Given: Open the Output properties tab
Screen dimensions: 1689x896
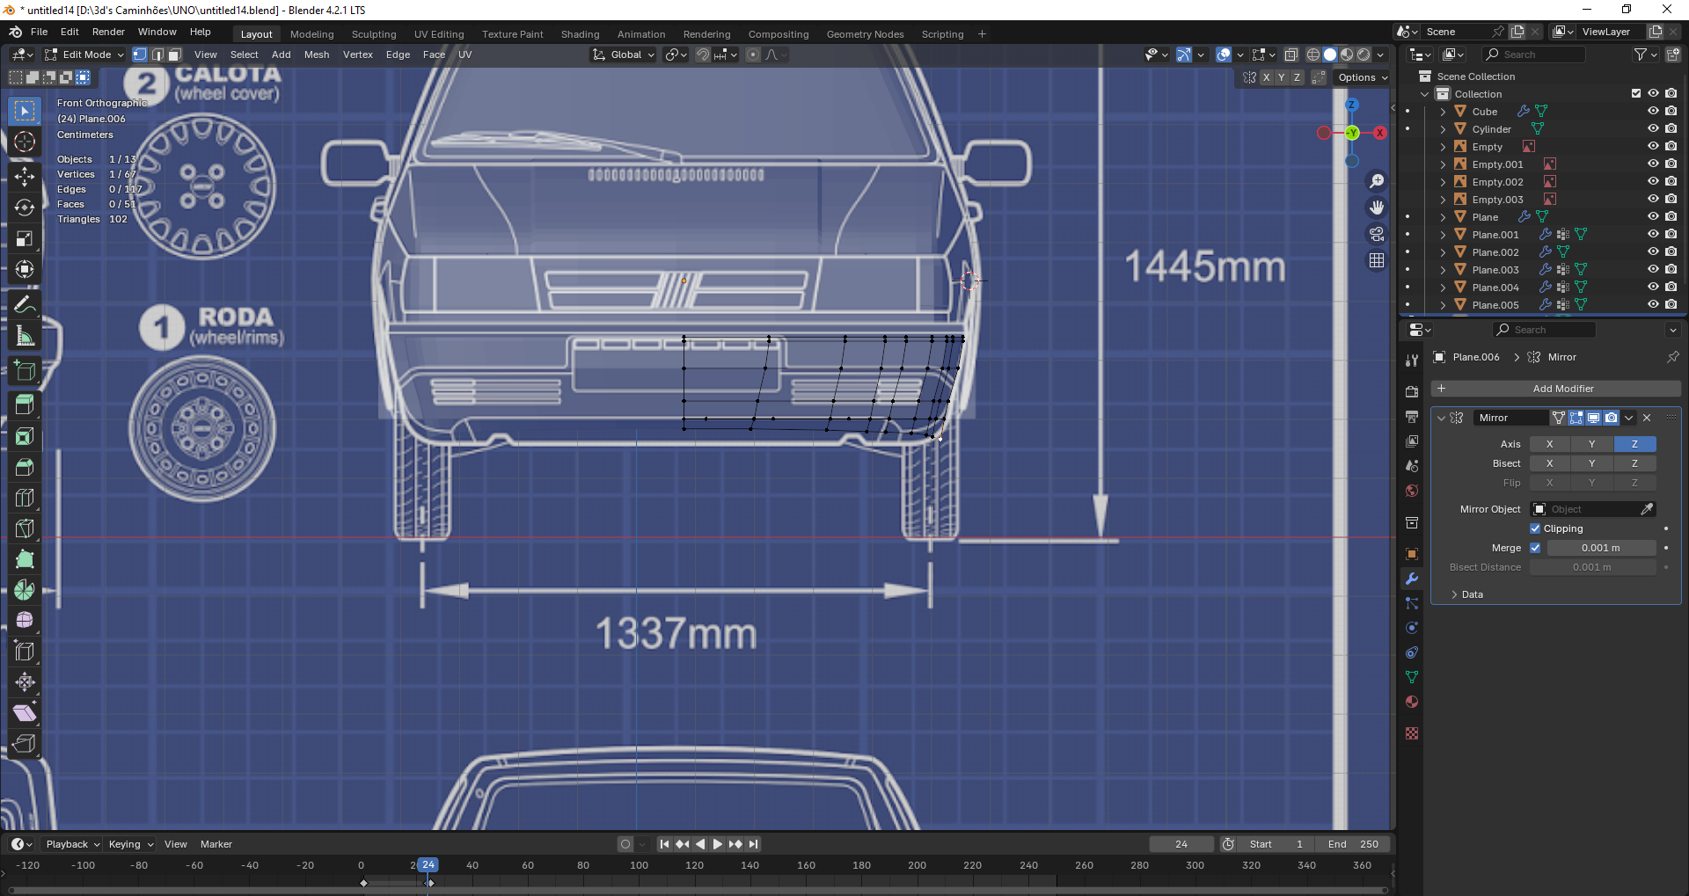Looking at the screenshot, I should click(x=1412, y=416).
